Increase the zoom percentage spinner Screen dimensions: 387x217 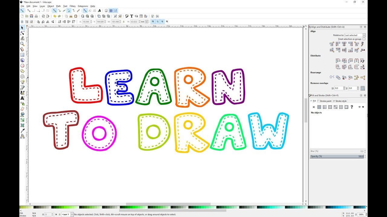coord(366,214)
